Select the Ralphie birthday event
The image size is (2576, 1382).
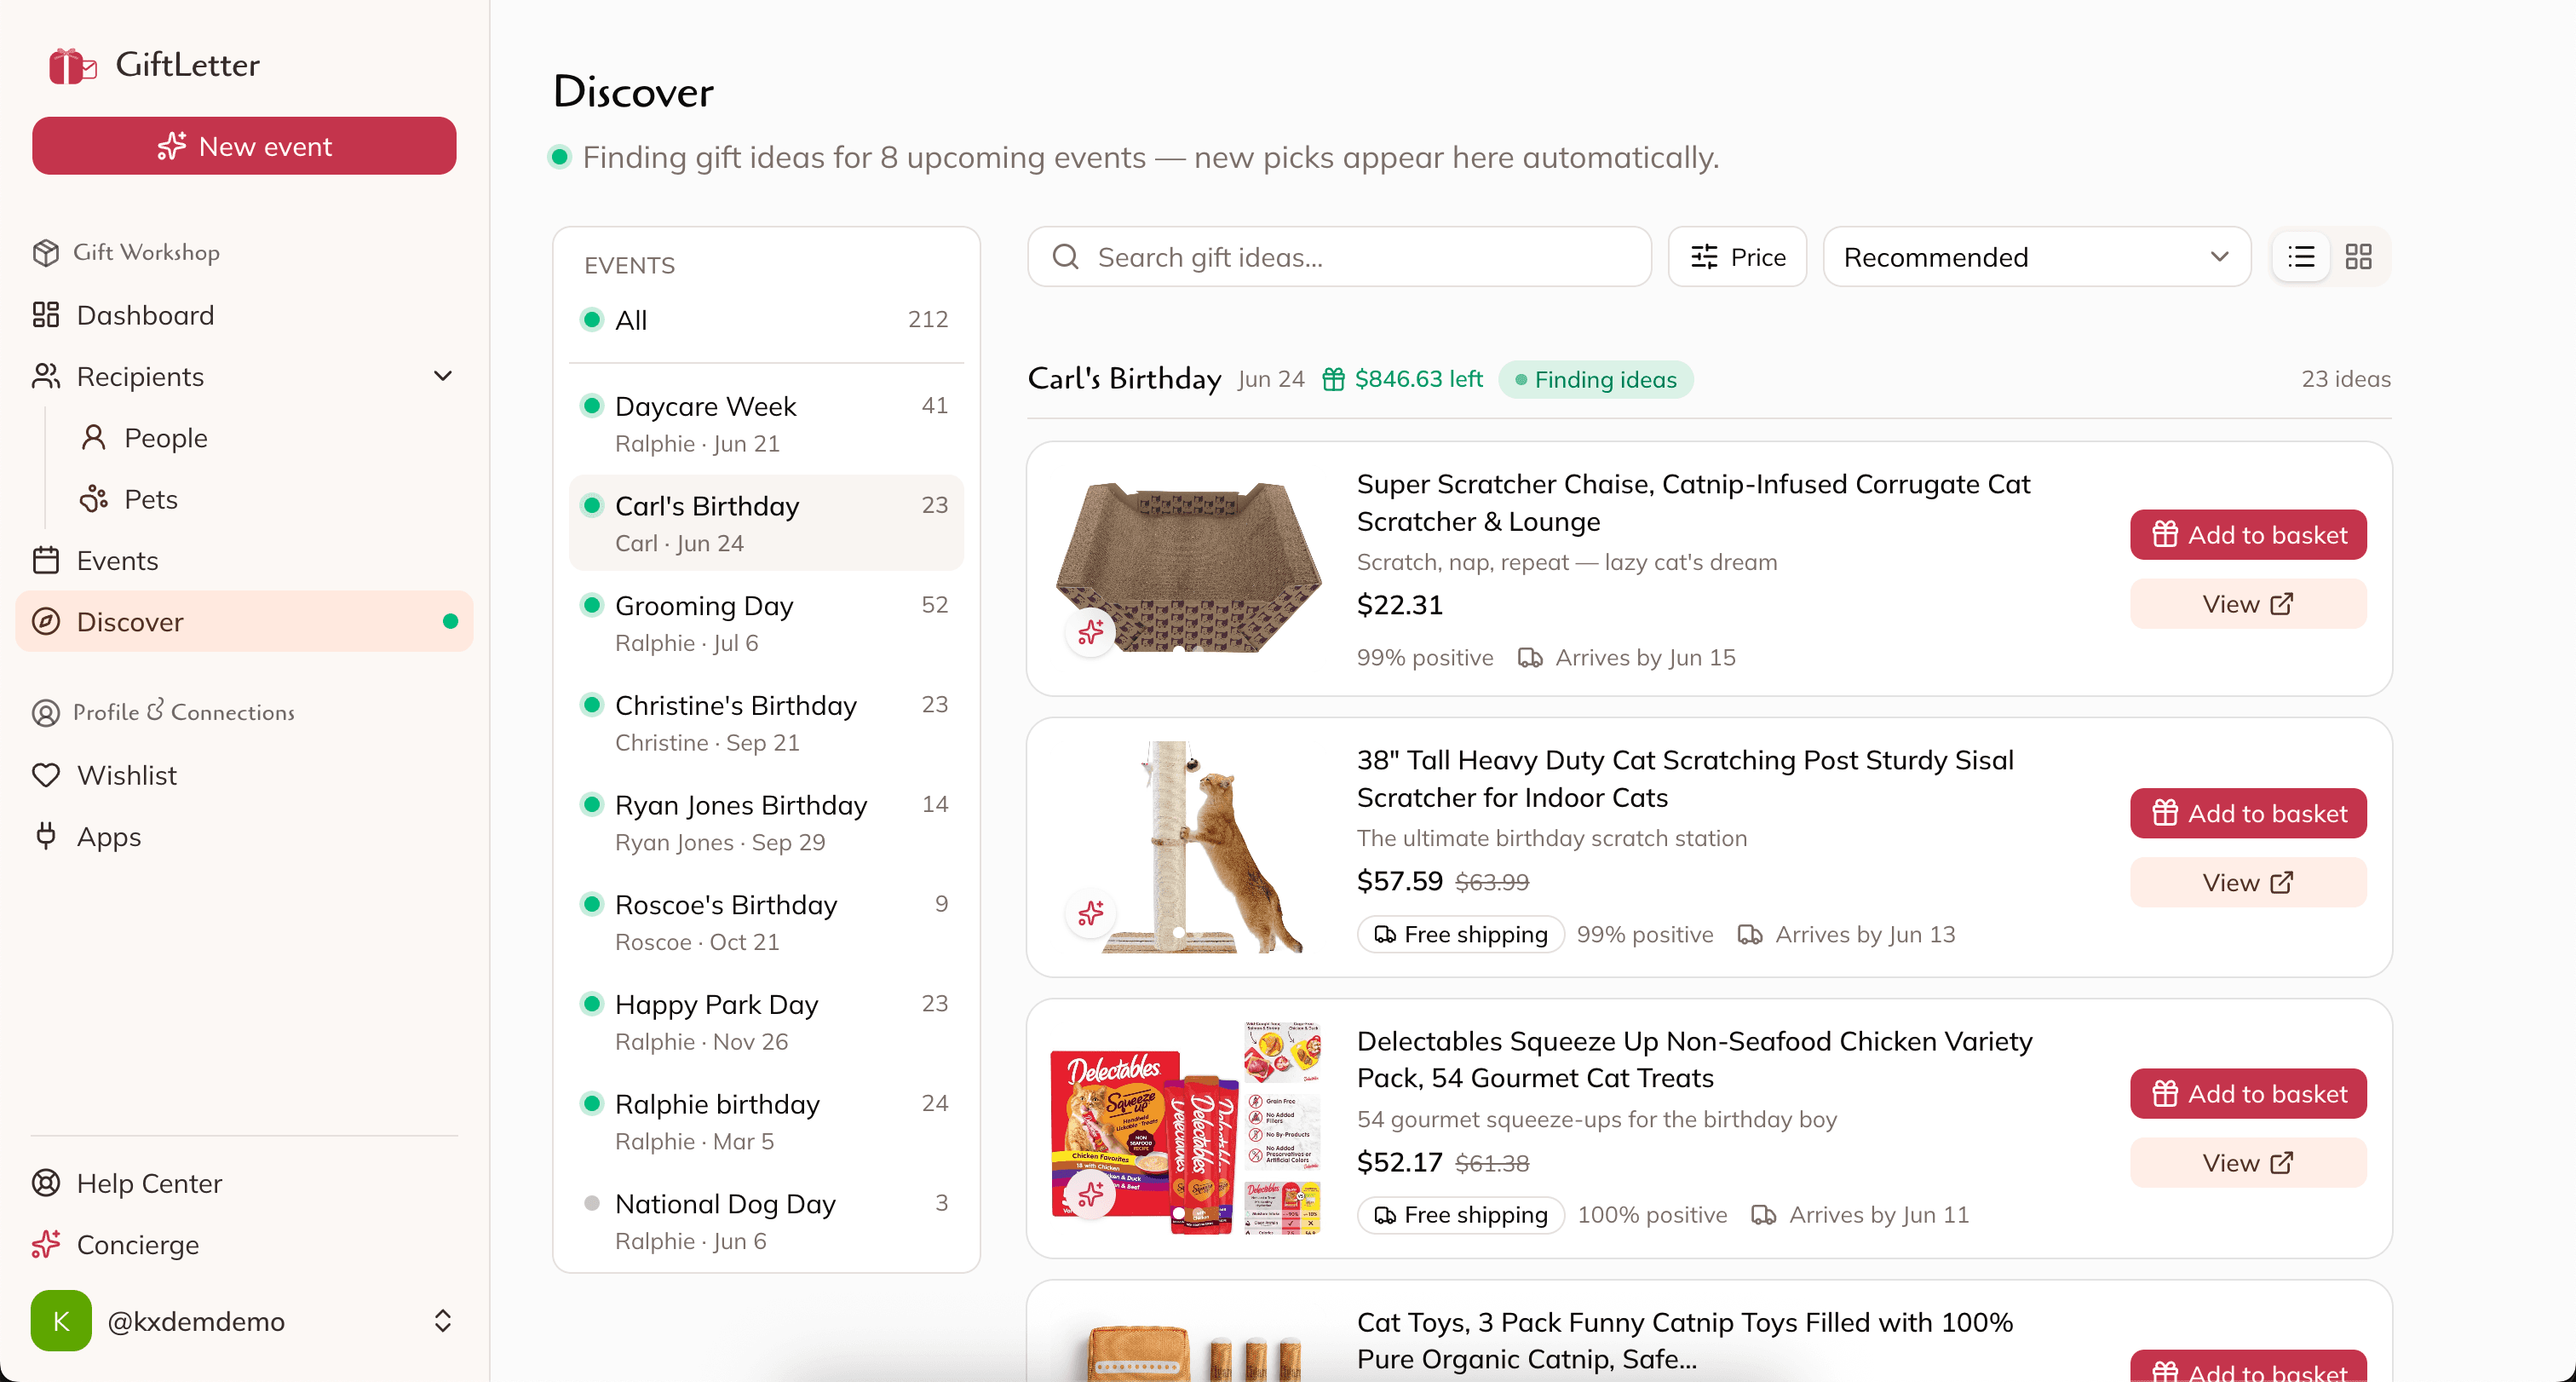coord(766,1121)
